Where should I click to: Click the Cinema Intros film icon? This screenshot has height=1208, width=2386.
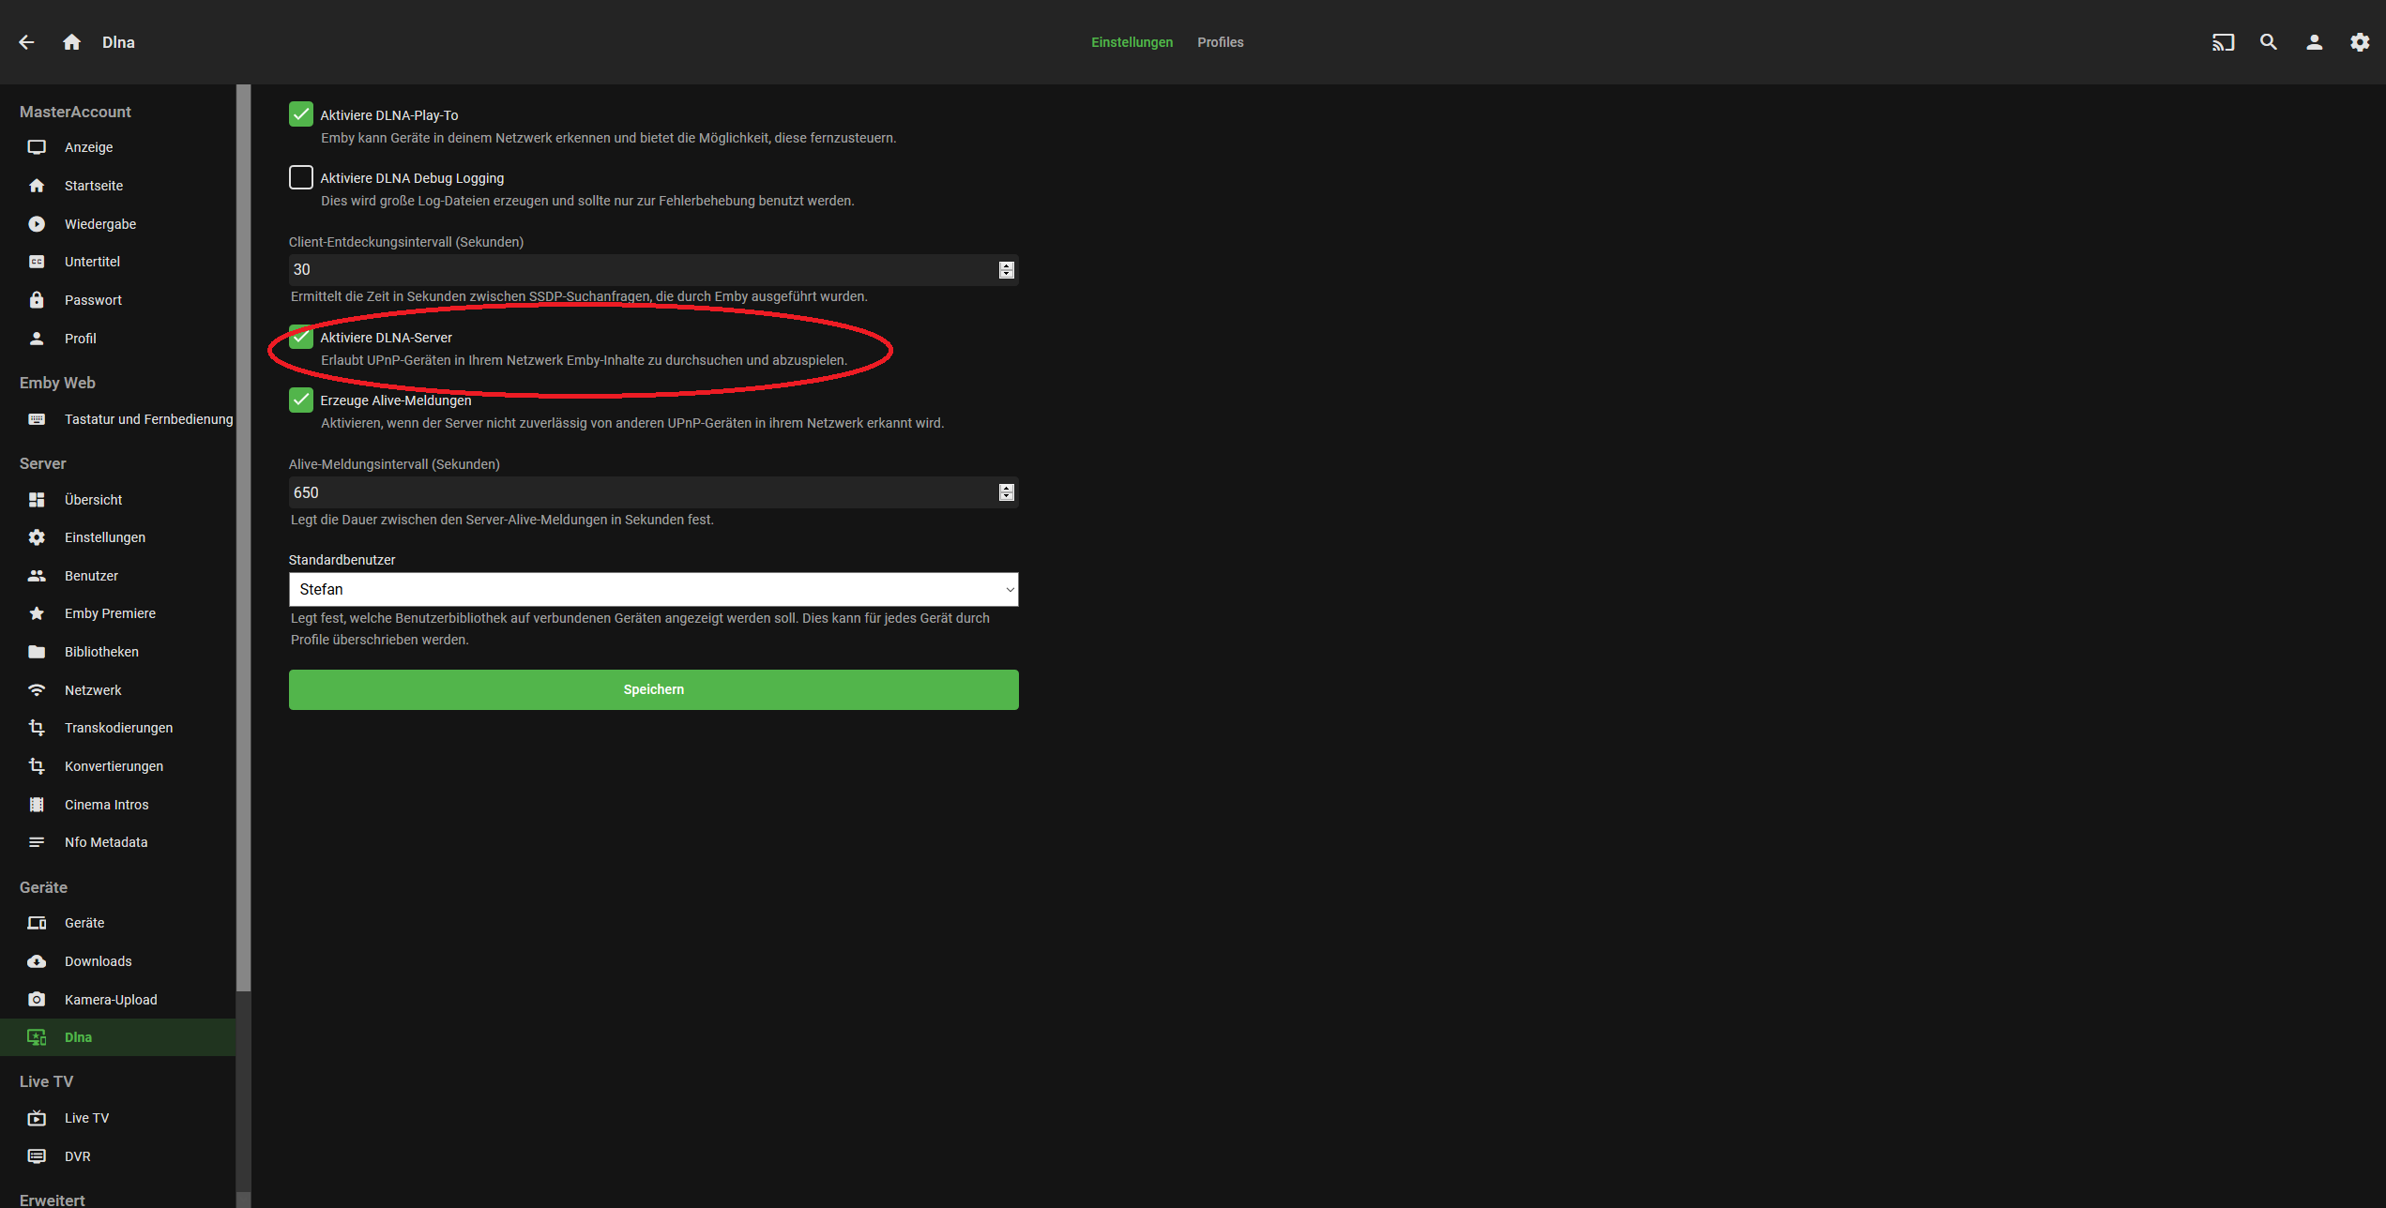pyautogui.click(x=37, y=805)
